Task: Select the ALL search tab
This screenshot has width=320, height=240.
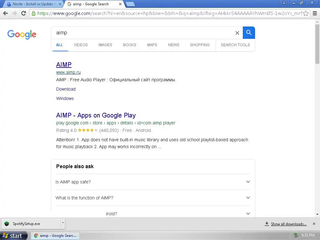Action: pyautogui.click(x=59, y=45)
